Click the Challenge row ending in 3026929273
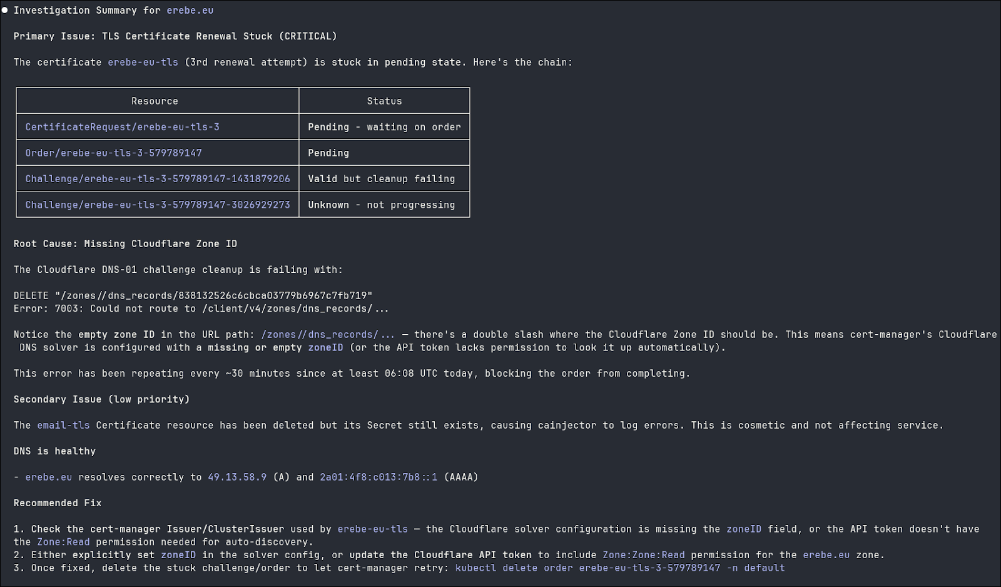 [x=158, y=205]
